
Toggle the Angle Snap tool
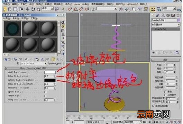[x=76, y=9]
